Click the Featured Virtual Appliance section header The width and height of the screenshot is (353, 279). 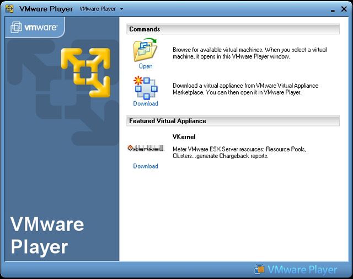click(x=168, y=120)
